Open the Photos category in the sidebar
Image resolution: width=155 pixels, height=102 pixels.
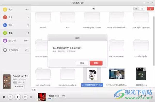(16, 10)
